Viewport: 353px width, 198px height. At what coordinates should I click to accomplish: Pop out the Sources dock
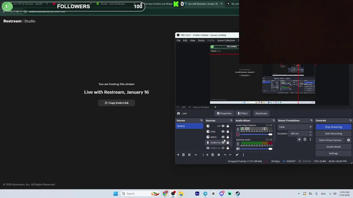click(231, 120)
